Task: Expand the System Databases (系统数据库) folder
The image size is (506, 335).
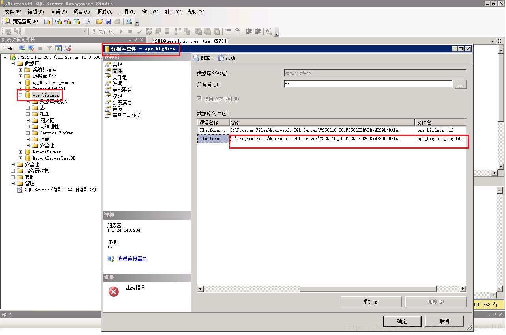Action: coord(20,70)
